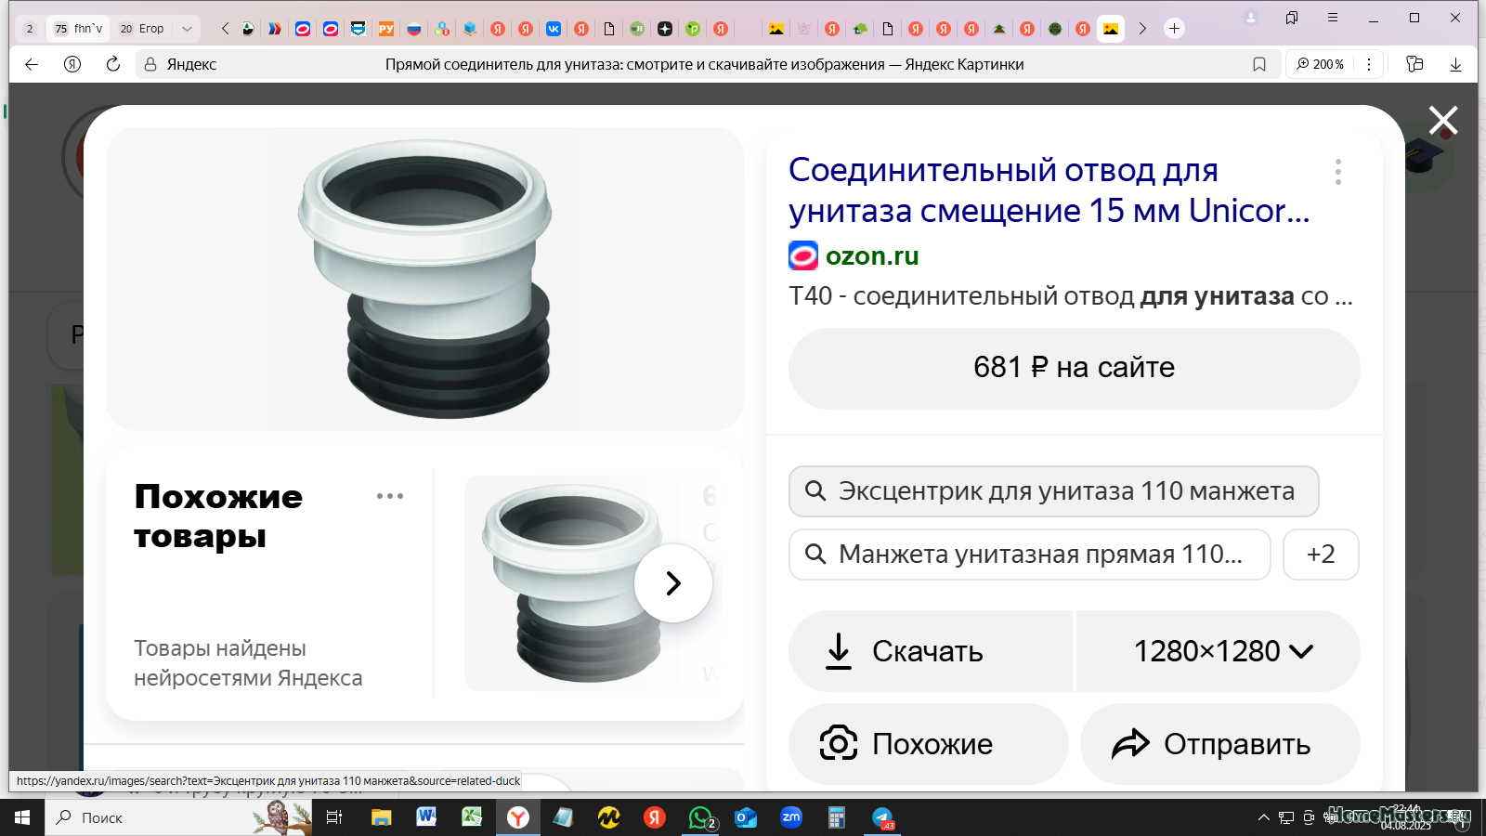Switch to the 'fhn`v' tab group
Image resolution: width=1486 pixels, height=836 pixels.
78,29
